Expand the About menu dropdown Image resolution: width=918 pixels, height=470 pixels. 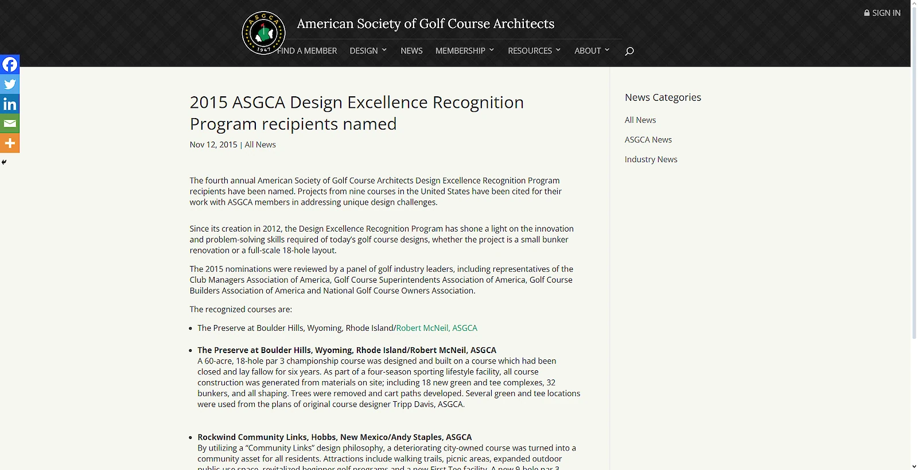592,50
